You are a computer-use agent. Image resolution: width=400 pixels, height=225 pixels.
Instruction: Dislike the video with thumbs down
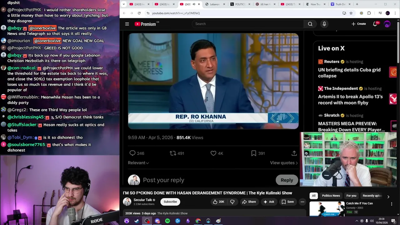coord(232,202)
